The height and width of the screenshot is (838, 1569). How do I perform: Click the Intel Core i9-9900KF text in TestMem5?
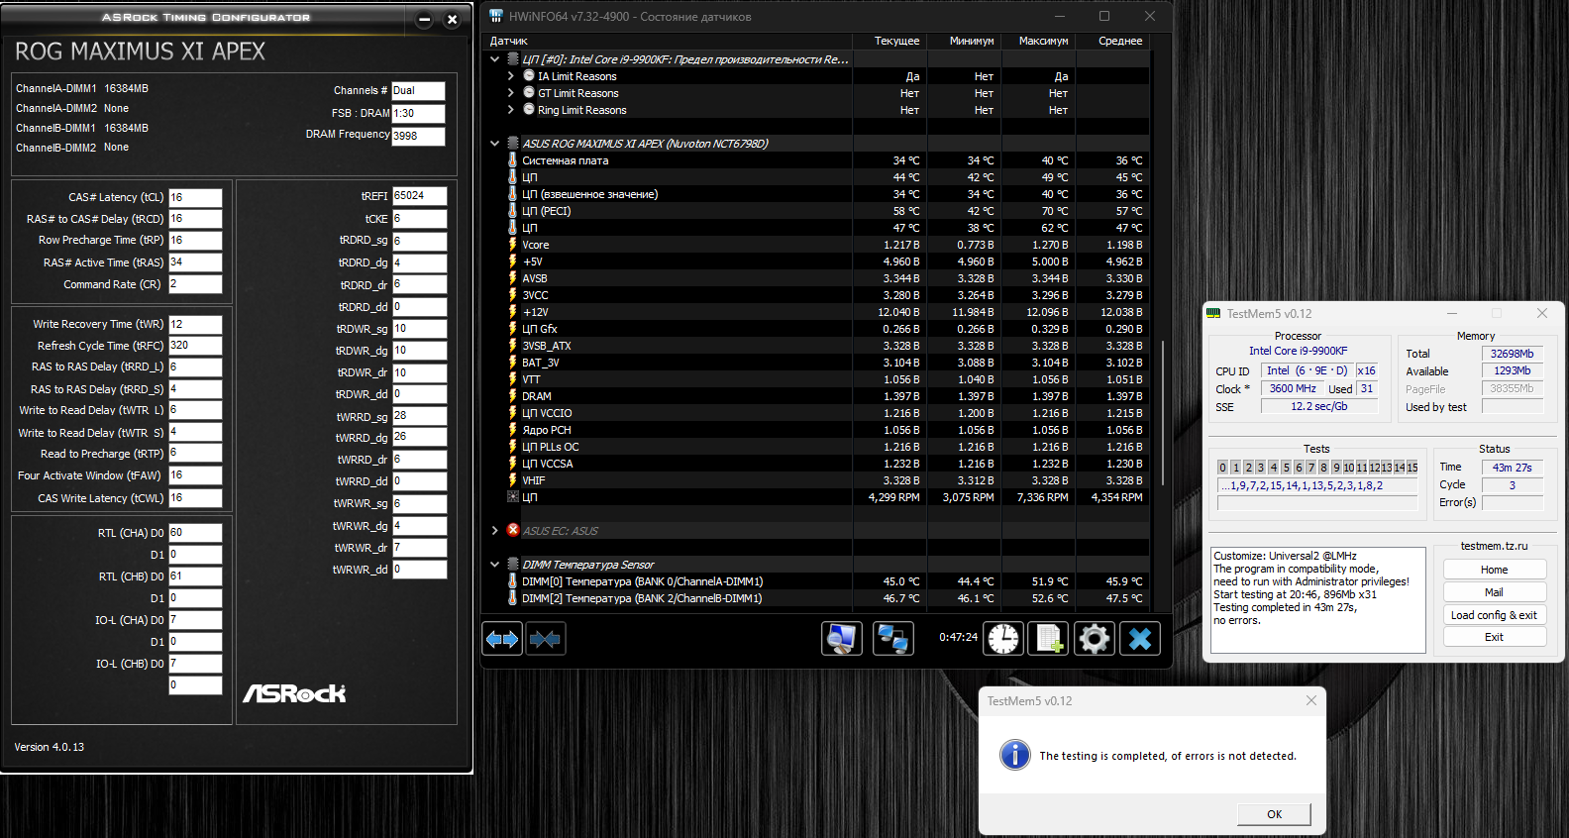point(1298,351)
